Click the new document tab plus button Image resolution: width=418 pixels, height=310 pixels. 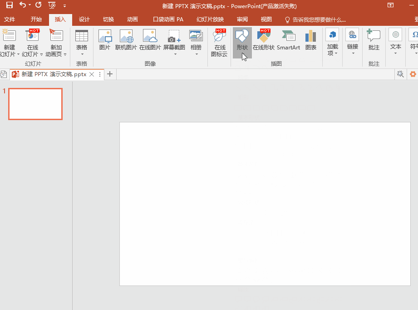click(109, 74)
